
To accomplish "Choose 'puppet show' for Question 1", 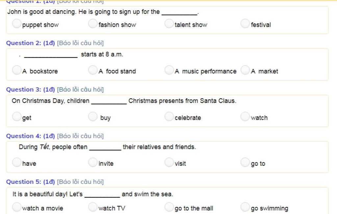I will [16, 23].
